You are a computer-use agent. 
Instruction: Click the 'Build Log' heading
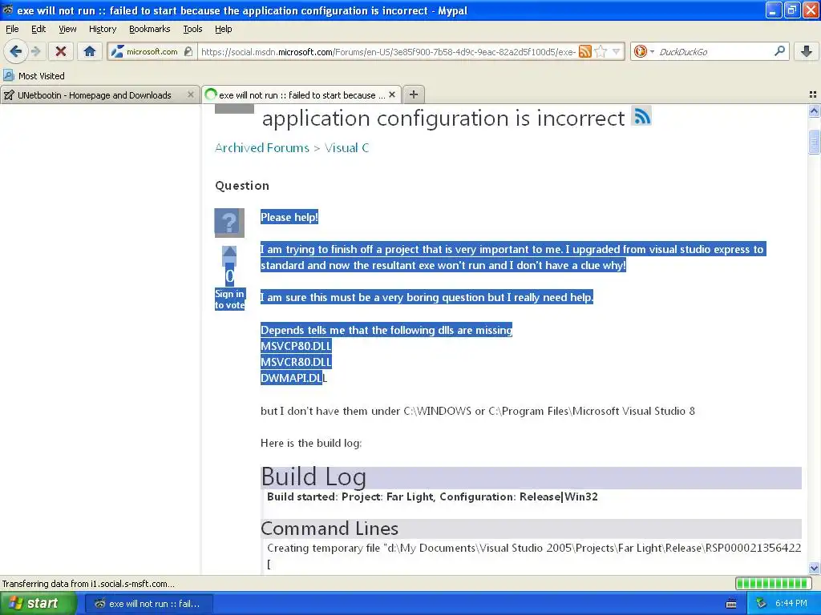point(313,477)
